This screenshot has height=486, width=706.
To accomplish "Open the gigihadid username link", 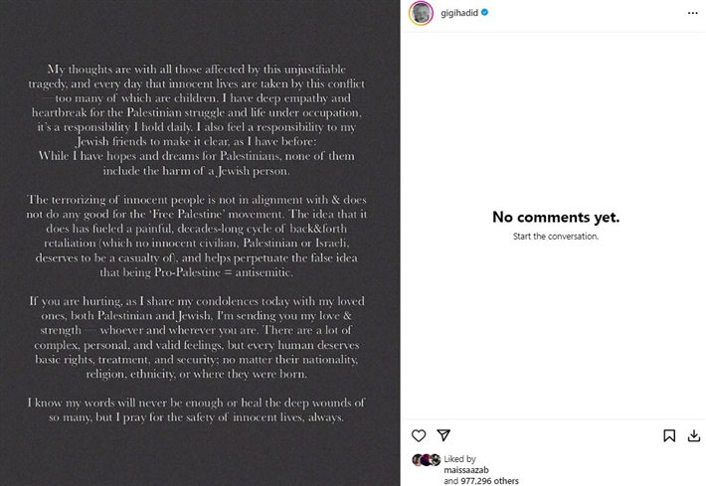I will [x=459, y=14].
